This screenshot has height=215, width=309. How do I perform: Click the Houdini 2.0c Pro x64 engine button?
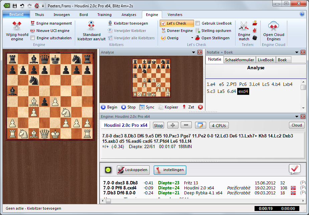(x=126, y=125)
